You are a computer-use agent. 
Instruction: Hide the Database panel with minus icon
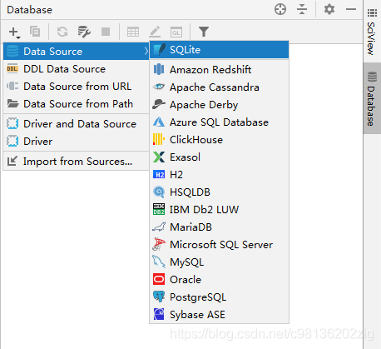pos(351,9)
